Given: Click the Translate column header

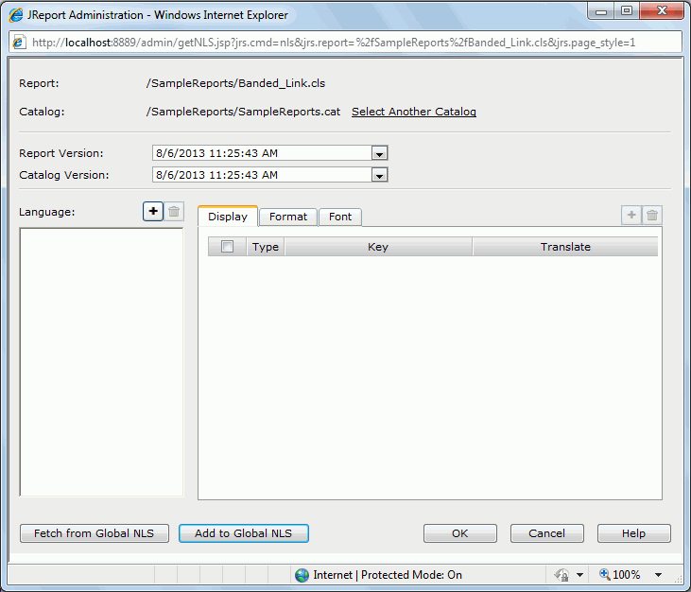Looking at the screenshot, I should click(565, 247).
